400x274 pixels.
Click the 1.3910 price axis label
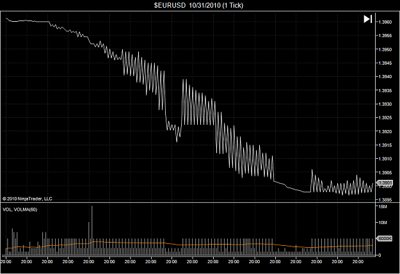385,159
